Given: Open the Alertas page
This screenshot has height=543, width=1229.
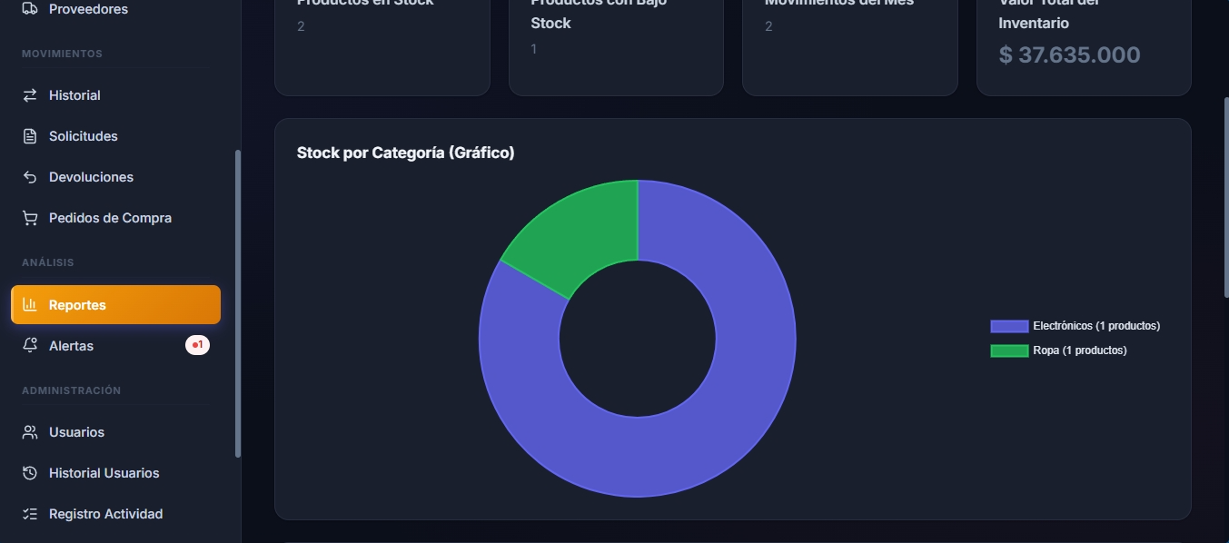Looking at the screenshot, I should 115,346.
